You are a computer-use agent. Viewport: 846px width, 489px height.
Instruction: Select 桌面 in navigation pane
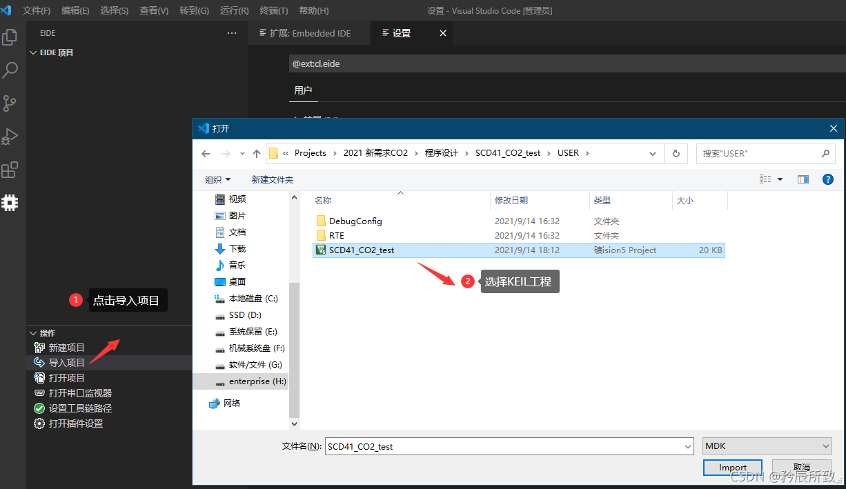[x=230, y=282]
